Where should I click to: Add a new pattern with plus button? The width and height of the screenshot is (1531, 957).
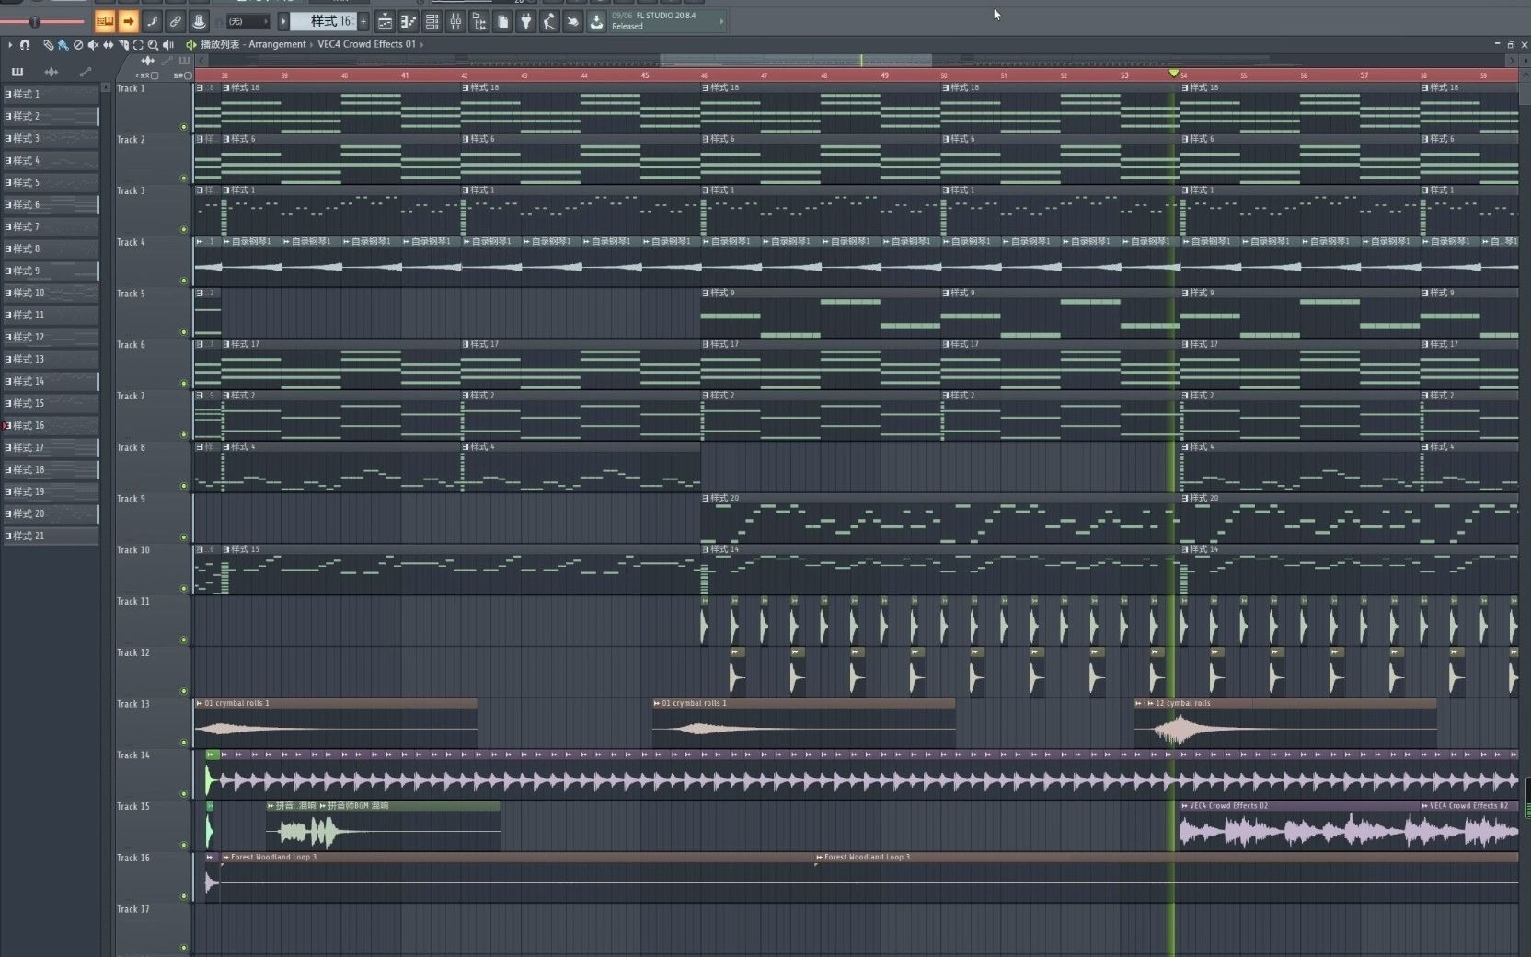pyautogui.click(x=363, y=21)
